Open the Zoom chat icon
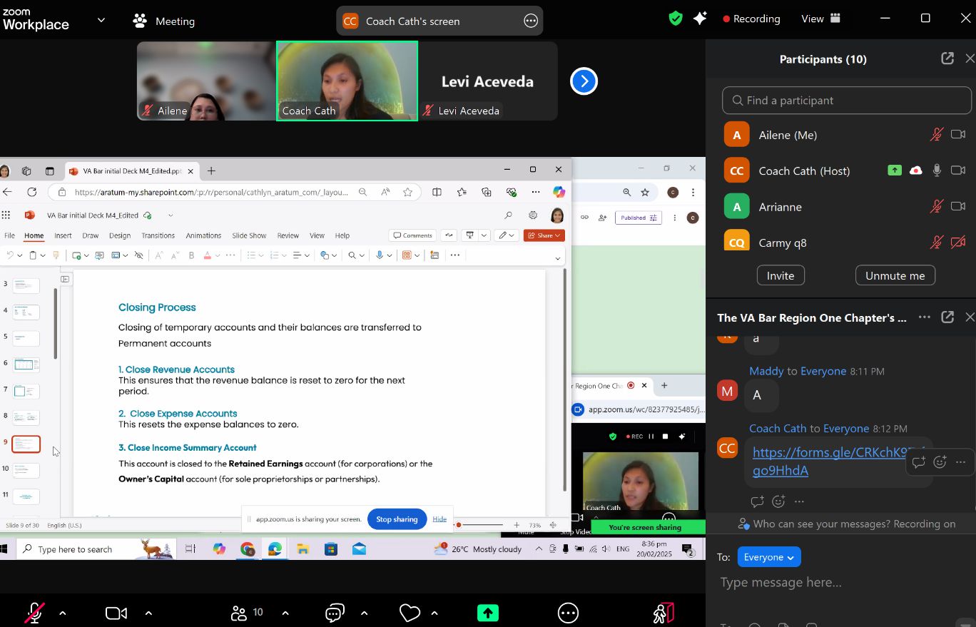976x627 pixels. pyautogui.click(x=335, y=613)
